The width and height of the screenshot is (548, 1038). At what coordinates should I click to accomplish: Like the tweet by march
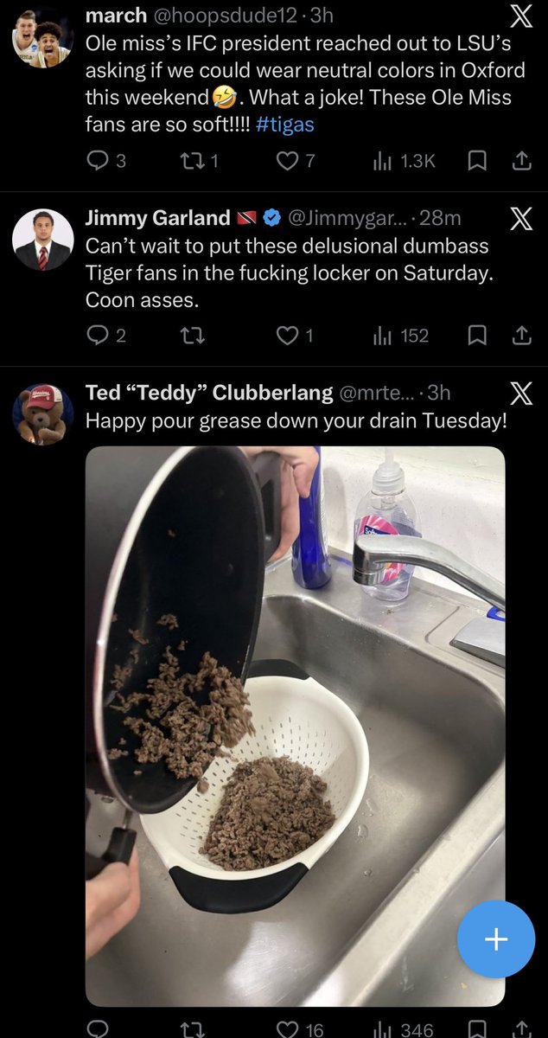tap(295, 161)
